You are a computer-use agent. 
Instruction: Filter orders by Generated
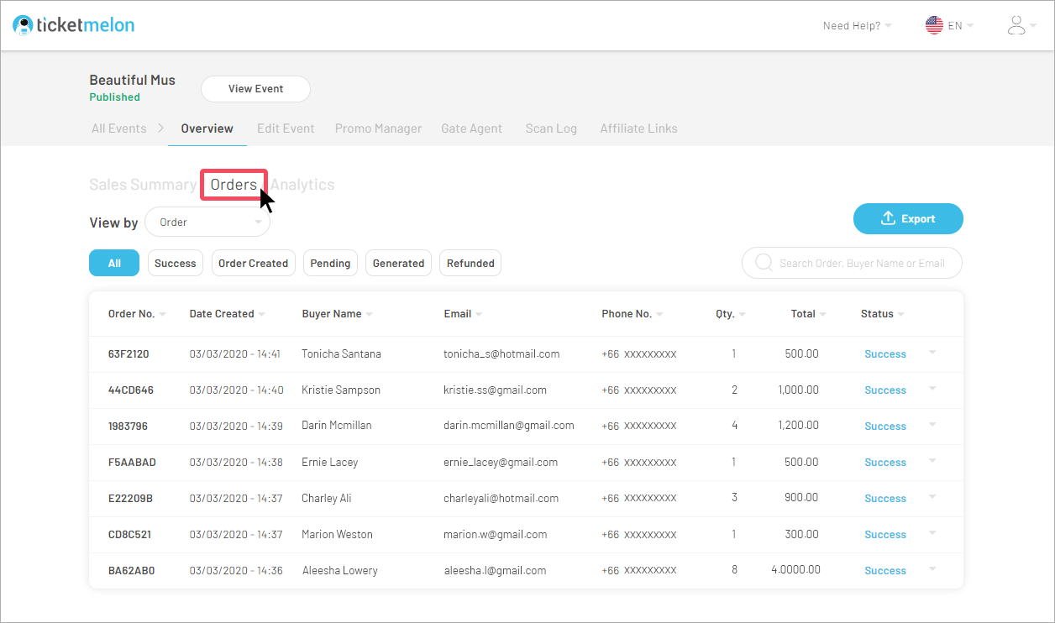(x=398, y=263)
